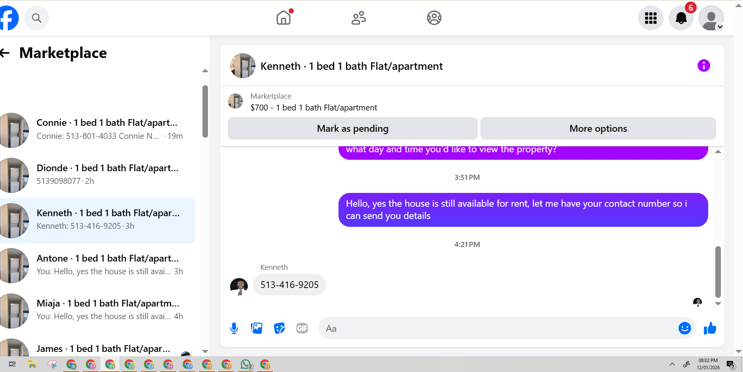Click the chat header Kenneth title
Viewport: 743px width, 372px height.
point(352,66)
